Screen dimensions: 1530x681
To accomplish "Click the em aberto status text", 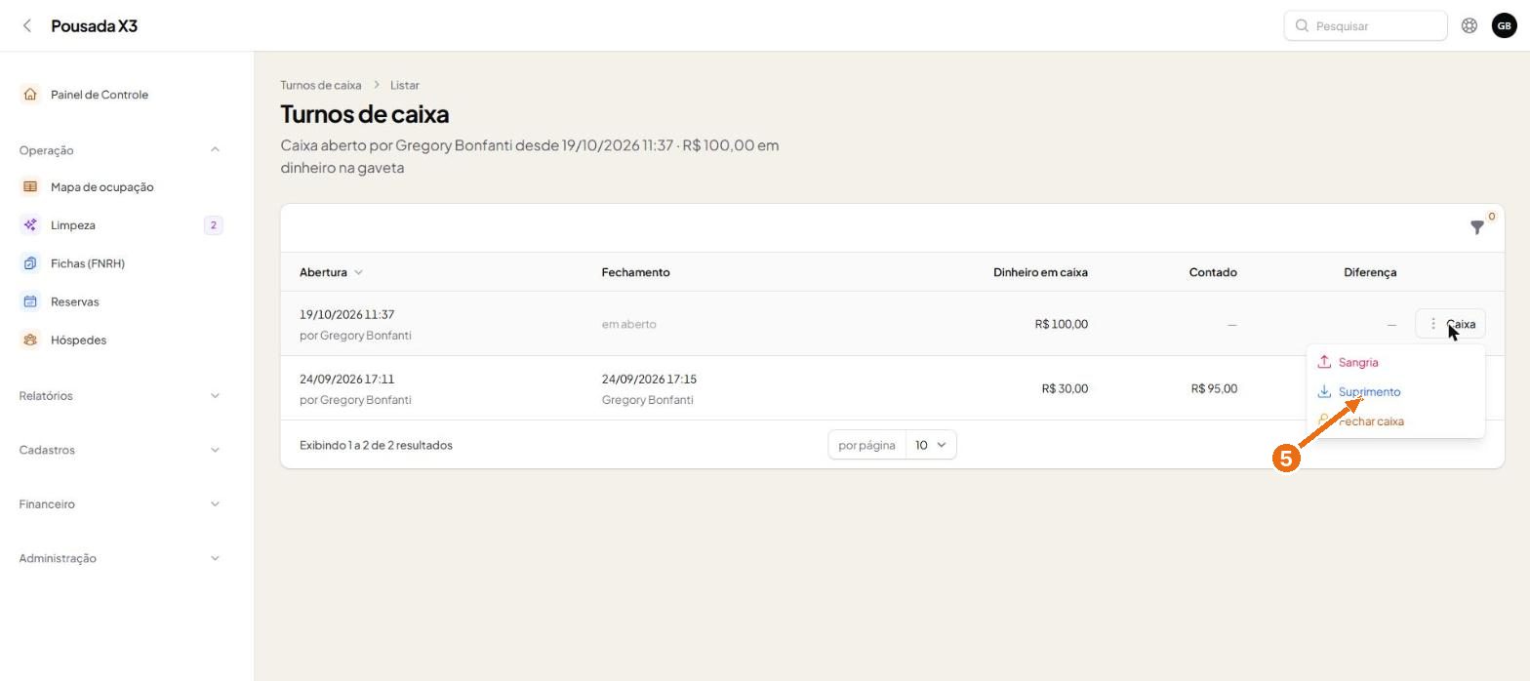I will coord(629,324).
